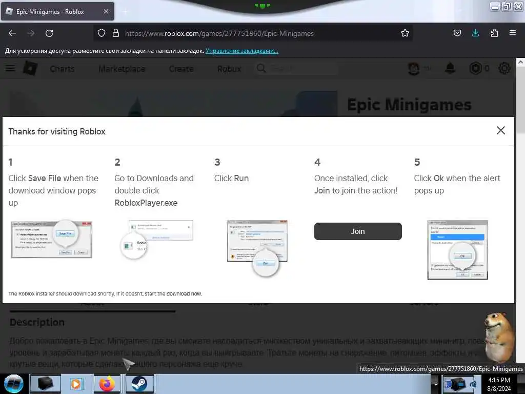Open the Roblox settings gear
The width and height of the screenshot is (525, 394).
coord(504,68)
